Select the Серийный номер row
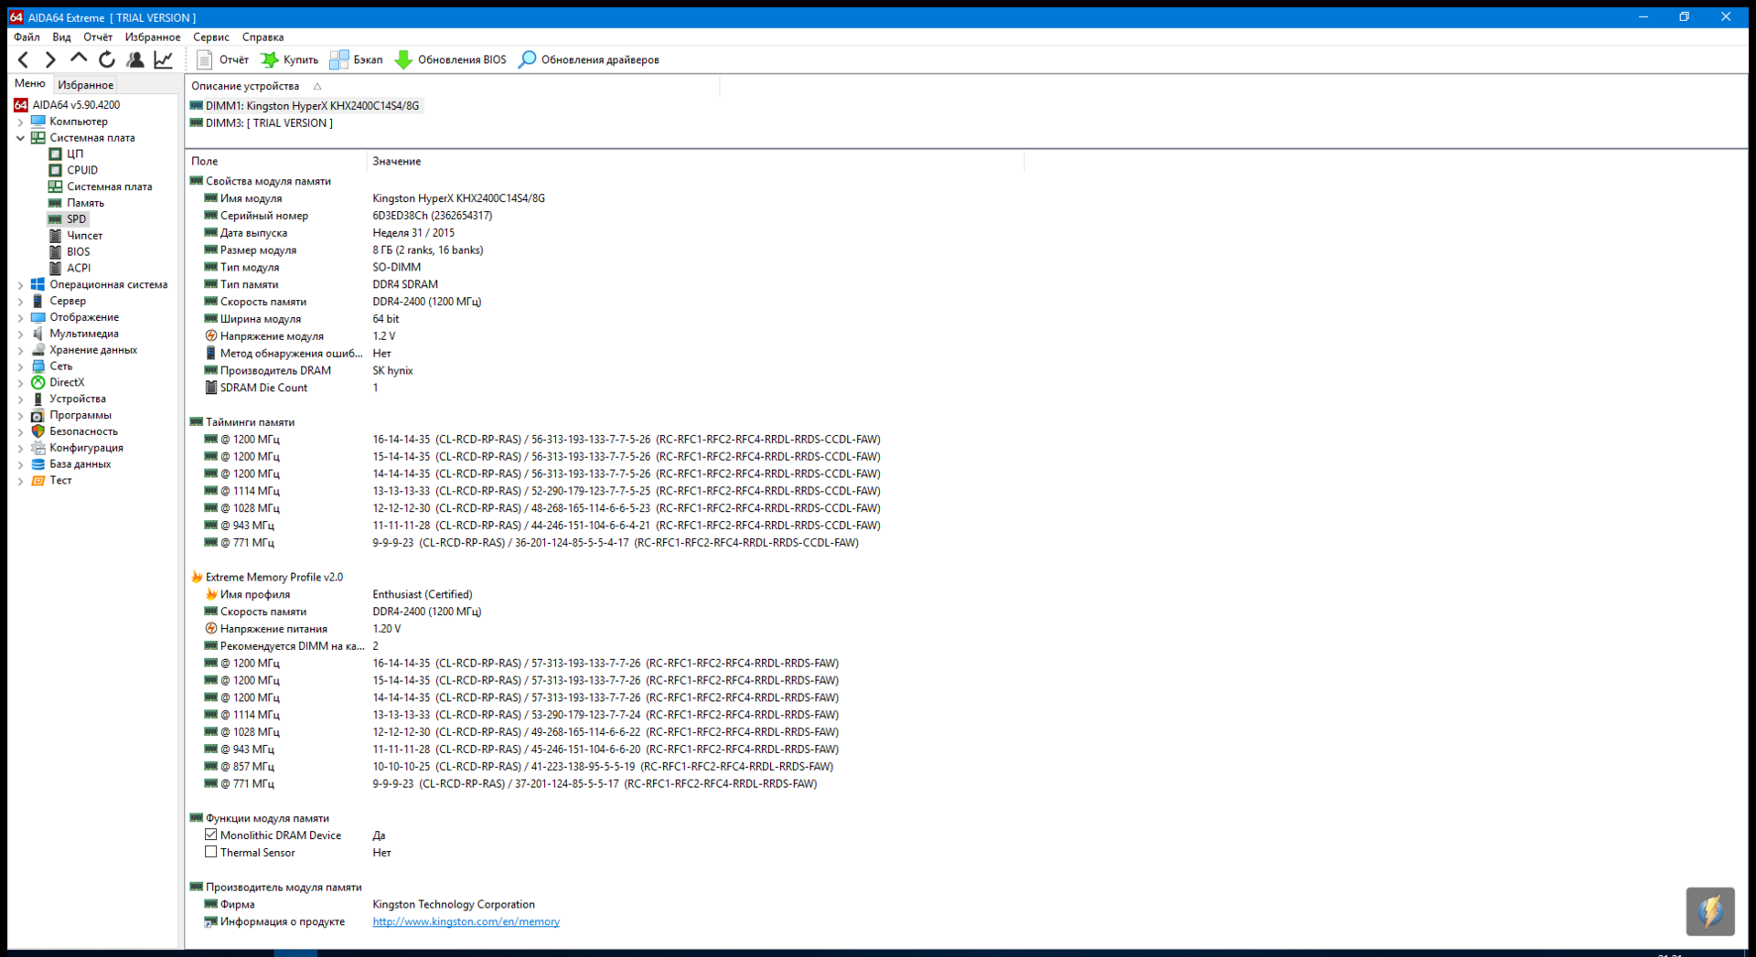 pyautogui.click(x=348, y=217)
